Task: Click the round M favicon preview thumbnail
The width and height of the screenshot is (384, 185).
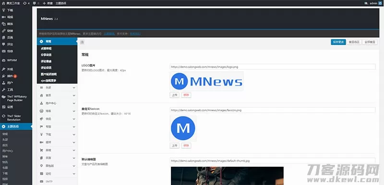Action: point(183,128)
